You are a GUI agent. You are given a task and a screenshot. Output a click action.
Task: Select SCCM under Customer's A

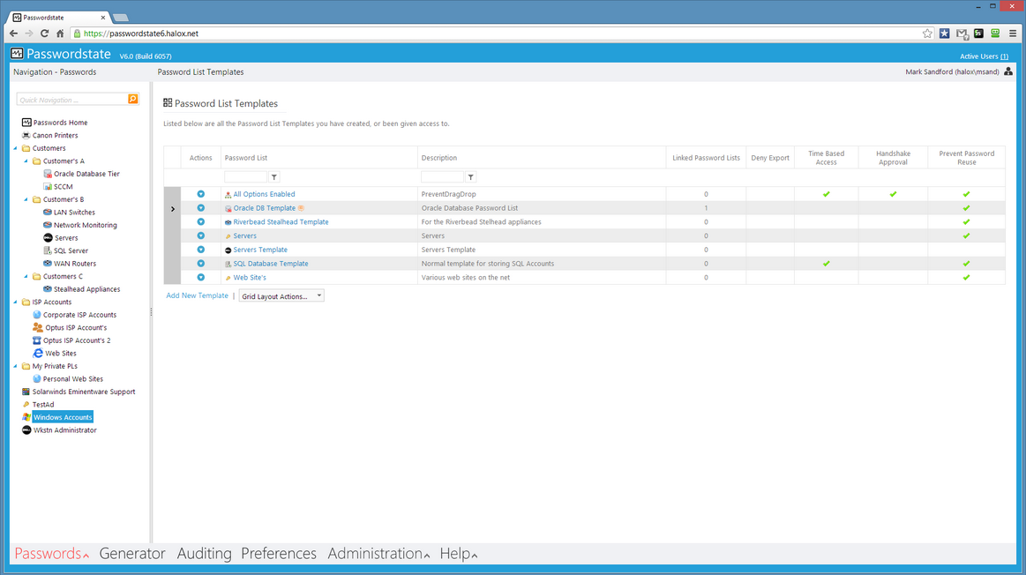click(63, 187)
